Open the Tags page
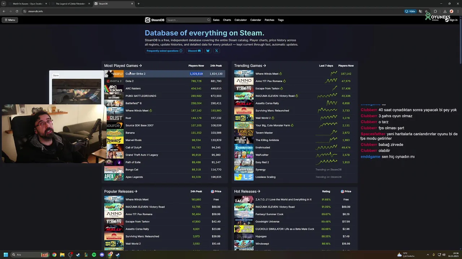 tap(281, 20)
